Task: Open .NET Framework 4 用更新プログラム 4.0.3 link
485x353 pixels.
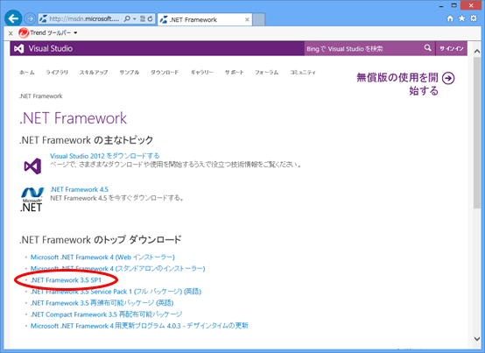Action: point(139,326)
